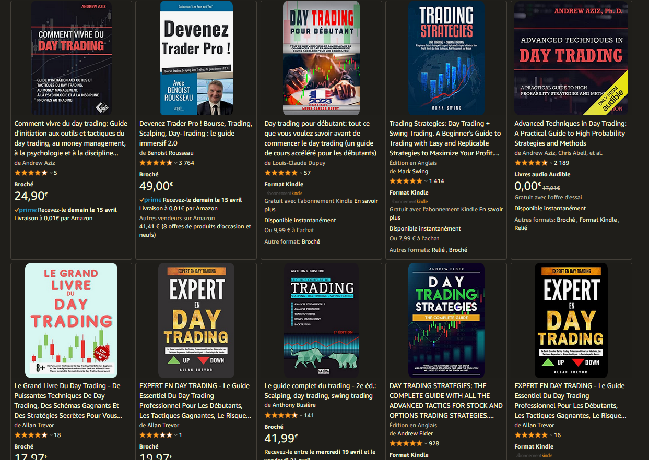
Task: Expand rating dropdown beside 141 reviews
Action: (x=300, y=416)
